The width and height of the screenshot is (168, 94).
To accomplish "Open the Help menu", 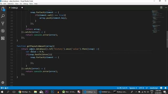I will [36, 4].
